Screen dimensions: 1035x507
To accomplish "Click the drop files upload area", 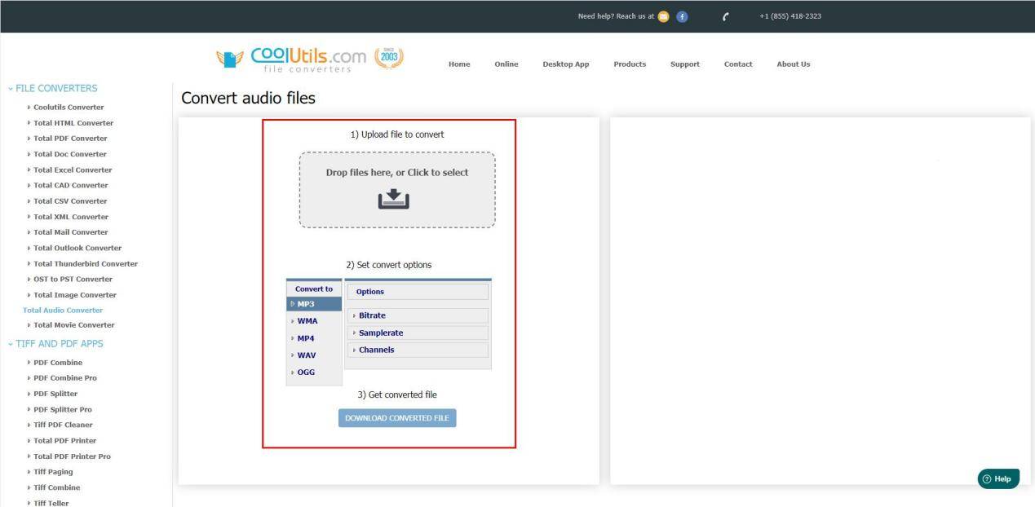I will tap(397, 189).
